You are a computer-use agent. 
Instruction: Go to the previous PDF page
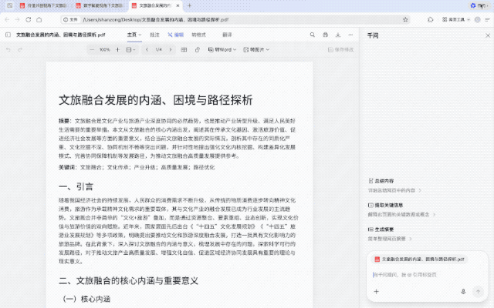(x=145, y=49)
